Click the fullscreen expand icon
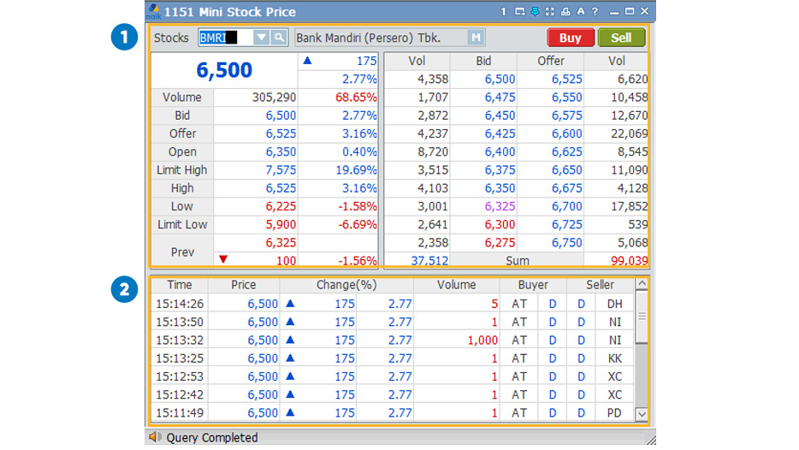Image resolution: width=799 pixels, height=450 pixels. [550, 12]
